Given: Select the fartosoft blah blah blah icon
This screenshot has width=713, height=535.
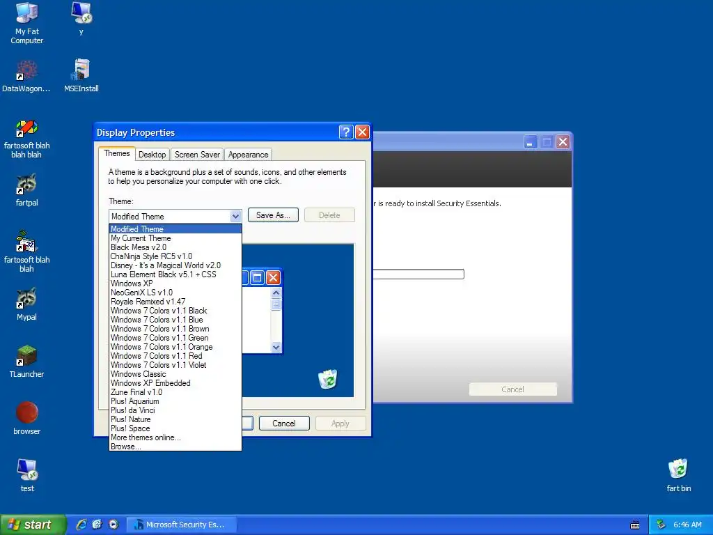Looking at the screenshot, I should point(27,139).
